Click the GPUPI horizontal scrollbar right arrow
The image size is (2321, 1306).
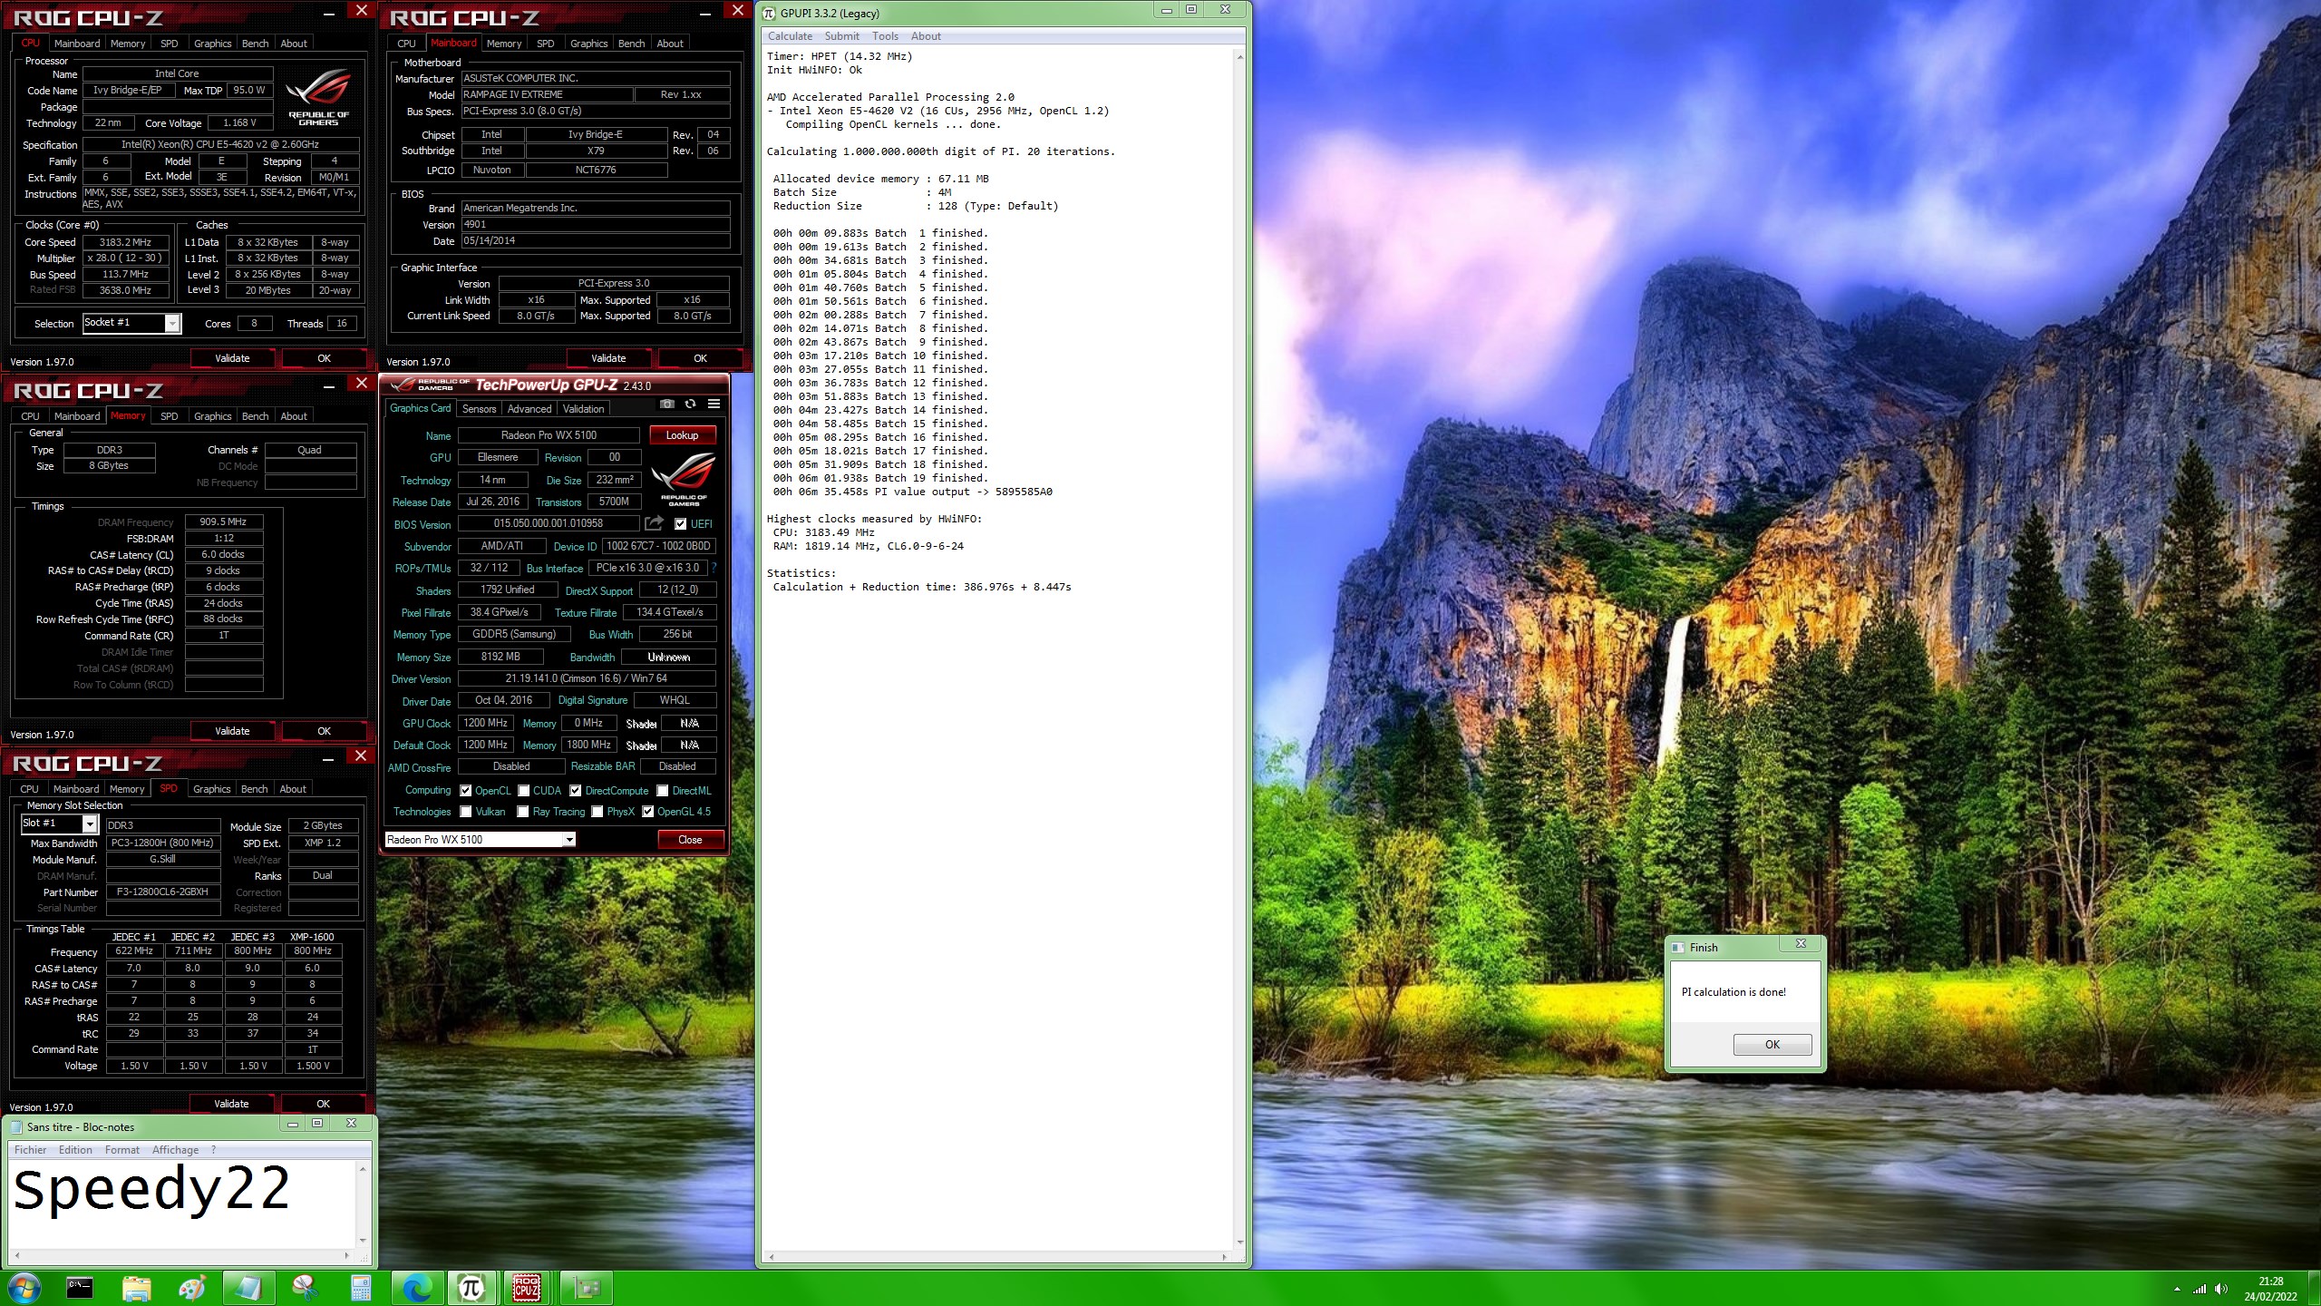tap(1224, 1257)
